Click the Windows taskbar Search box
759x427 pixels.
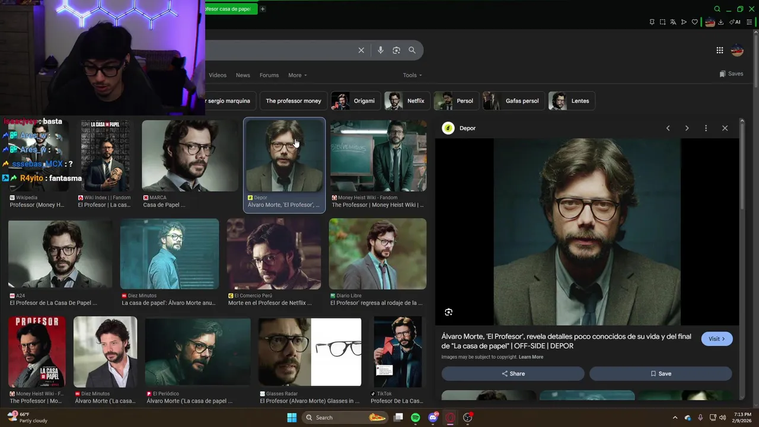coord(345,418)
